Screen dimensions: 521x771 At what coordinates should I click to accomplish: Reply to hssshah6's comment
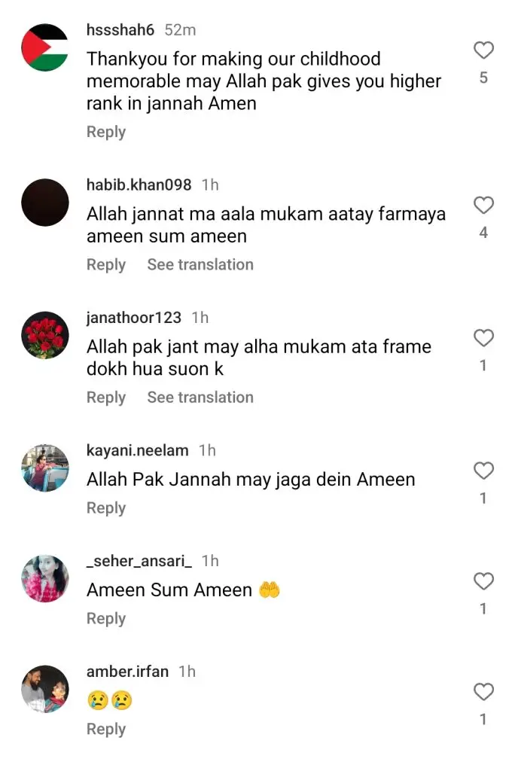click(106, 132)
